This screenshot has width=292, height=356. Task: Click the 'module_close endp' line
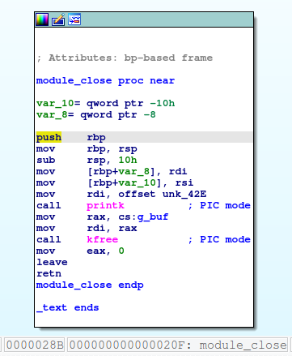coord(90,285)
